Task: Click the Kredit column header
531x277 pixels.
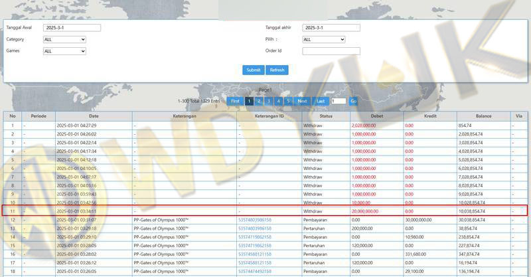Action: pos(430,116)
